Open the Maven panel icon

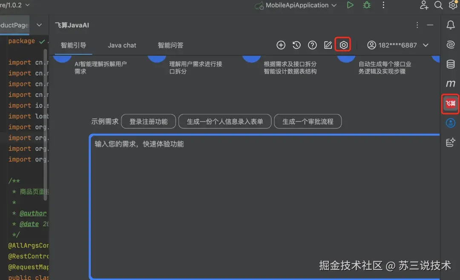click(450, 84)
